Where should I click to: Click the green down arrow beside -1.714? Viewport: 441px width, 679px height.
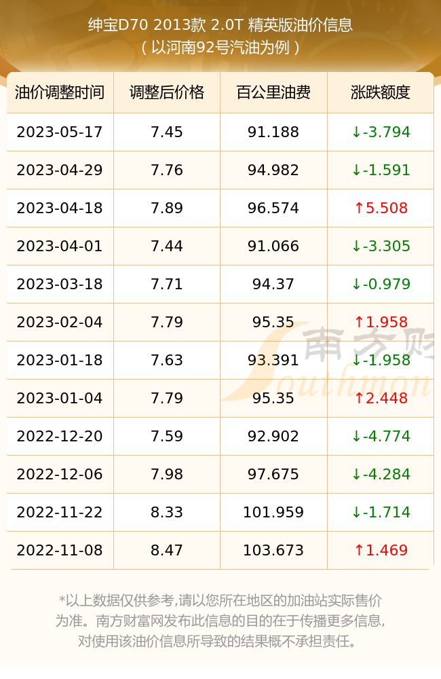356,513
